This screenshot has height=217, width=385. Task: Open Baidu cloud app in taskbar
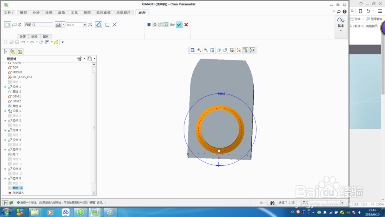65,212
